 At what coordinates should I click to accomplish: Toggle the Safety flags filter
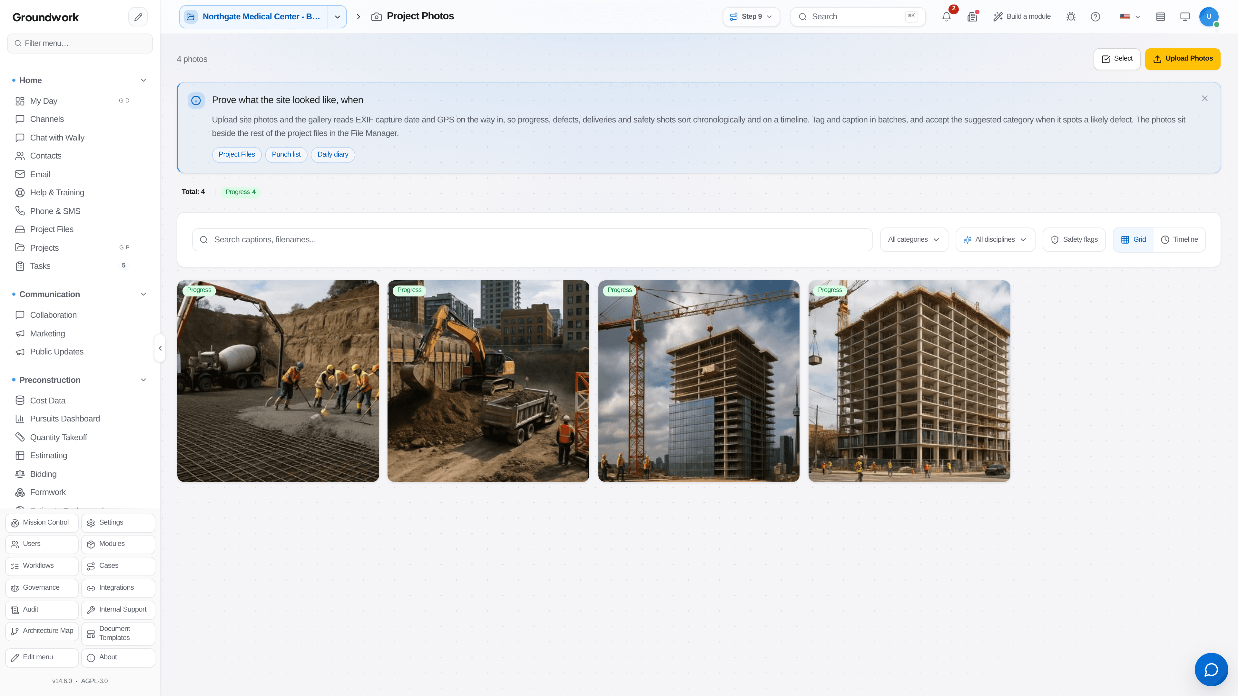point(1074,240)
